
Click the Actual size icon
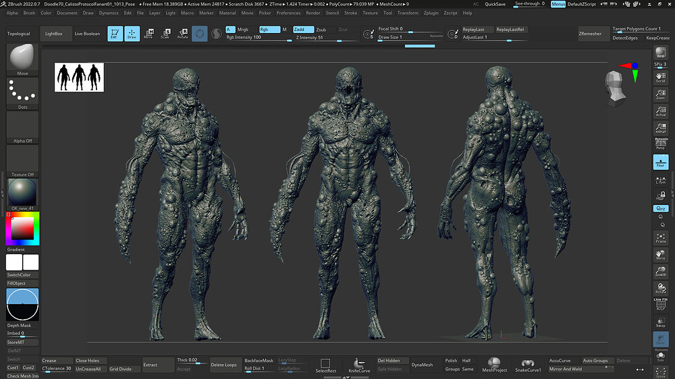coord(660,111)
